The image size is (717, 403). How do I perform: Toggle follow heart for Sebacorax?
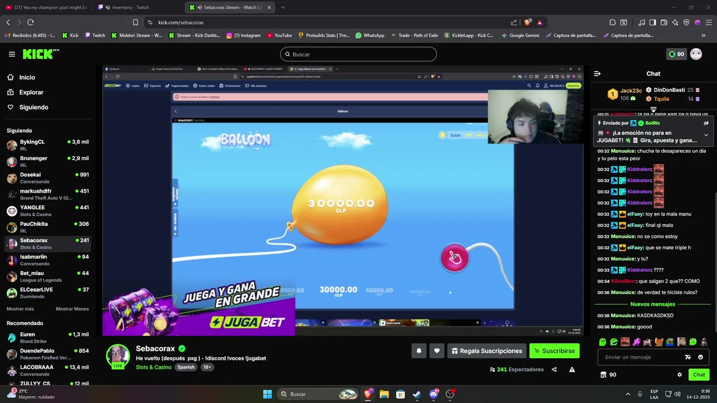tap(437, 351)
